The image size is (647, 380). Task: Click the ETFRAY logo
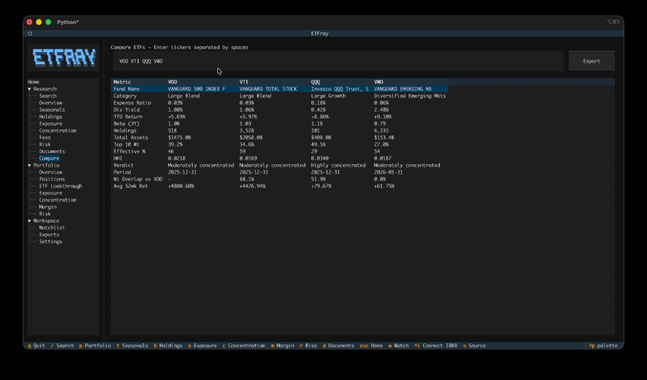coord(64,57)
